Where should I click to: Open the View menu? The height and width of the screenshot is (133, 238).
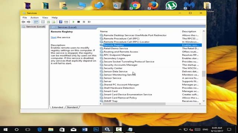pos(45,18)
